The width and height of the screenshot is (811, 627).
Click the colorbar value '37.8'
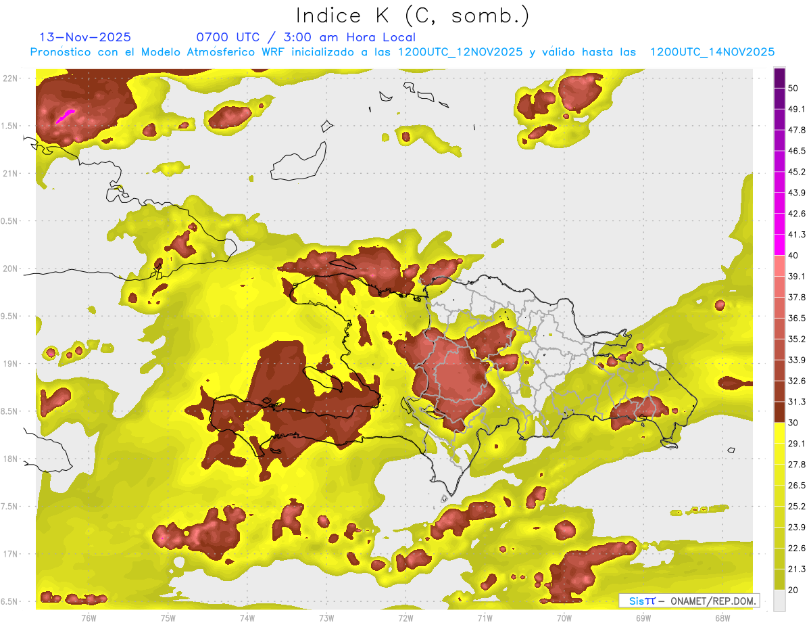pyautogui.click(x=797, y=297)
